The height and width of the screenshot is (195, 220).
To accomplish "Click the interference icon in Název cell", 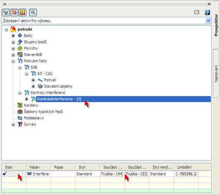I will coord(29,174).
